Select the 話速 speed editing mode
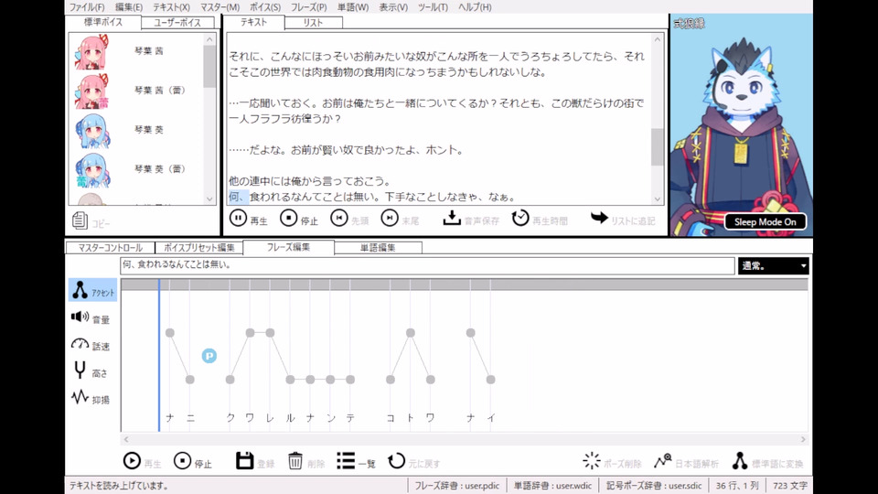 [91, 345]
